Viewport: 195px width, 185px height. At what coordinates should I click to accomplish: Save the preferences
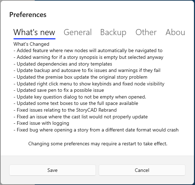click(x=52, y=170)
